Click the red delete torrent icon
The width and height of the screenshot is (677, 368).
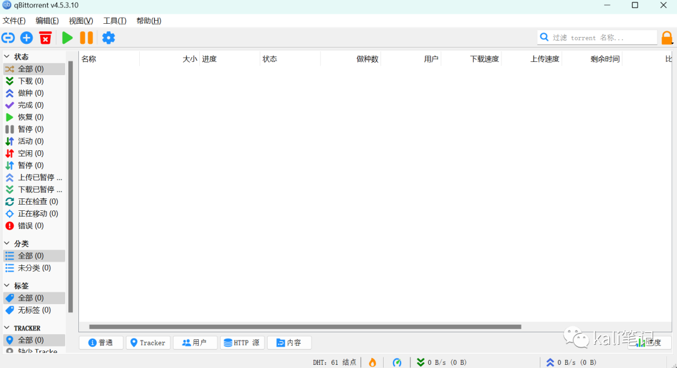[45, 38]
